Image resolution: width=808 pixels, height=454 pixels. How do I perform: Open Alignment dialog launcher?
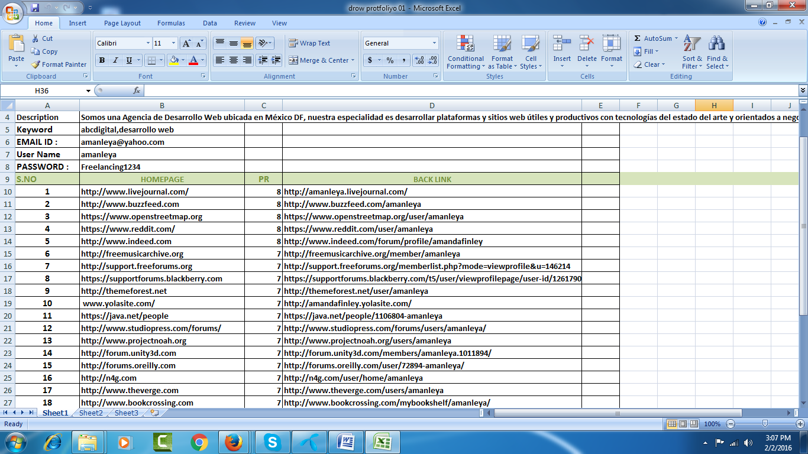pyautogui.click(x=354, y=76)
